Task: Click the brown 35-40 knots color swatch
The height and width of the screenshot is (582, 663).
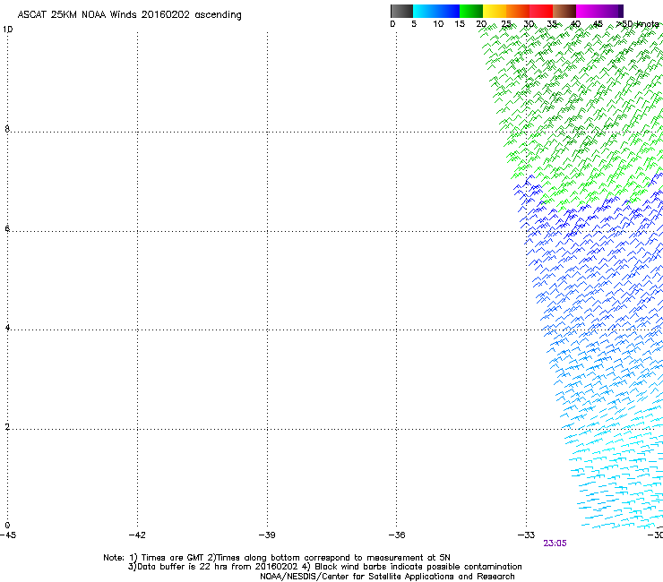Action: [564, 11]
